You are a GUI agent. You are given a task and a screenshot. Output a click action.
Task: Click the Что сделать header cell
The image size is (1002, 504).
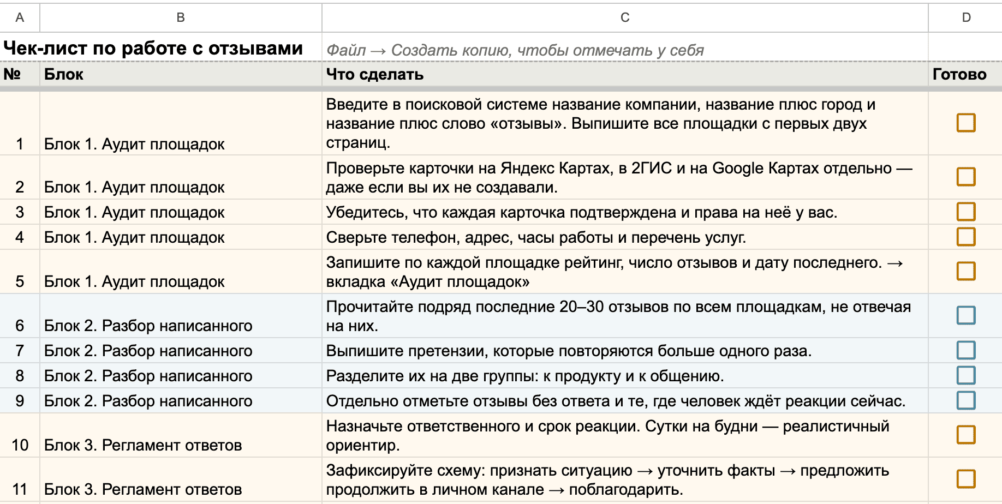(625, 74)
